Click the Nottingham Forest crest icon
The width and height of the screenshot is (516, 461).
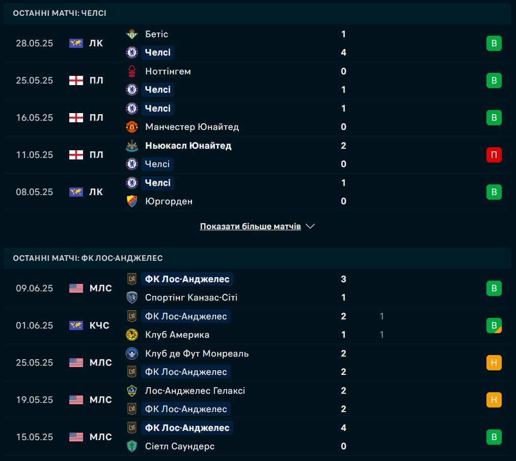tap(132, 71)
